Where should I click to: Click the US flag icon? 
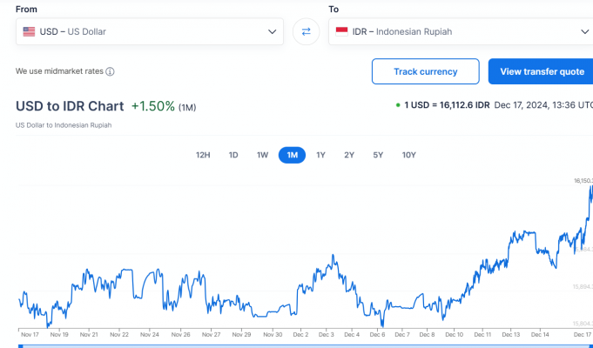tap(30, 32)
